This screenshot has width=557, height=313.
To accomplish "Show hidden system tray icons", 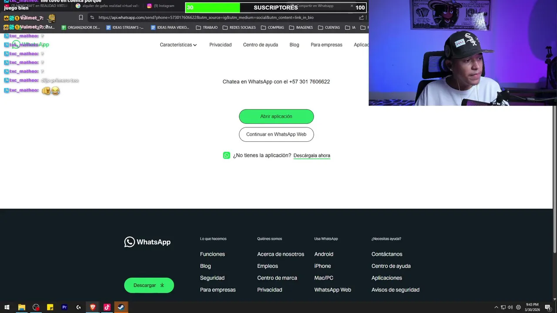I will (x=496, y=307).
